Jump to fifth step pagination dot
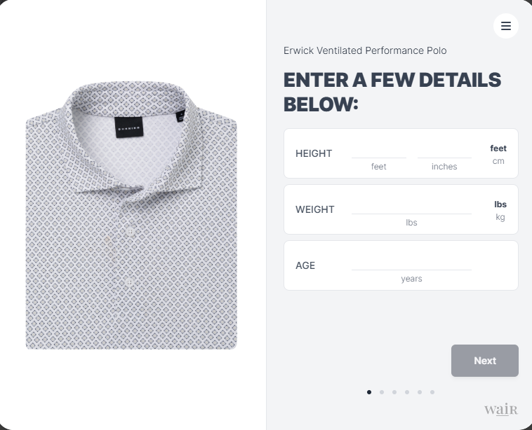The image size is (532, 430). pyautogui.click(x=420, y=392)
